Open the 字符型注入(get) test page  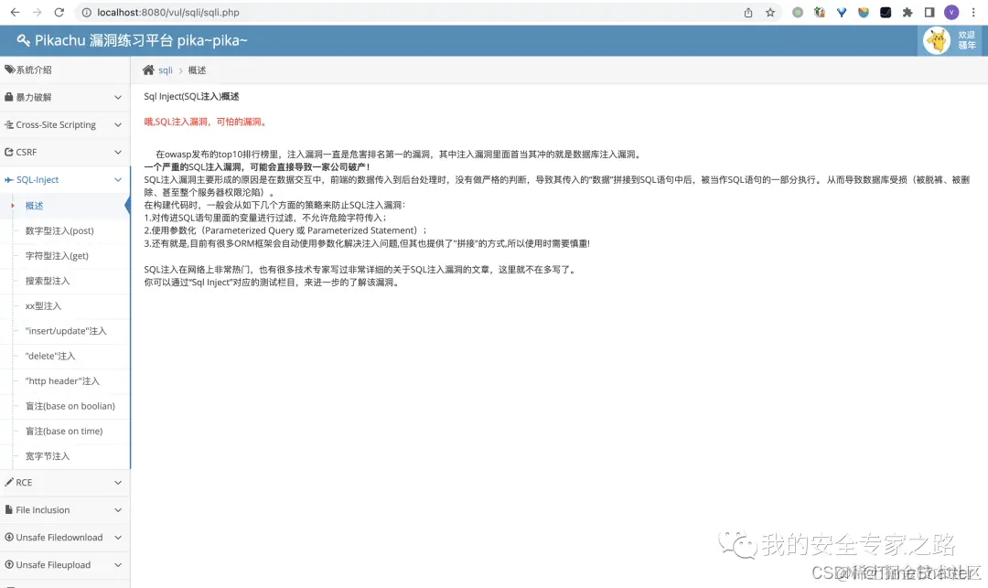[57, 255]
